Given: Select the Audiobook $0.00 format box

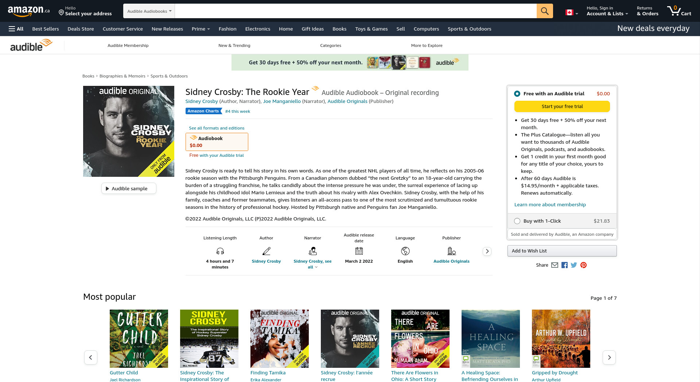Looking at the screenshot, I should click(217, 142).
